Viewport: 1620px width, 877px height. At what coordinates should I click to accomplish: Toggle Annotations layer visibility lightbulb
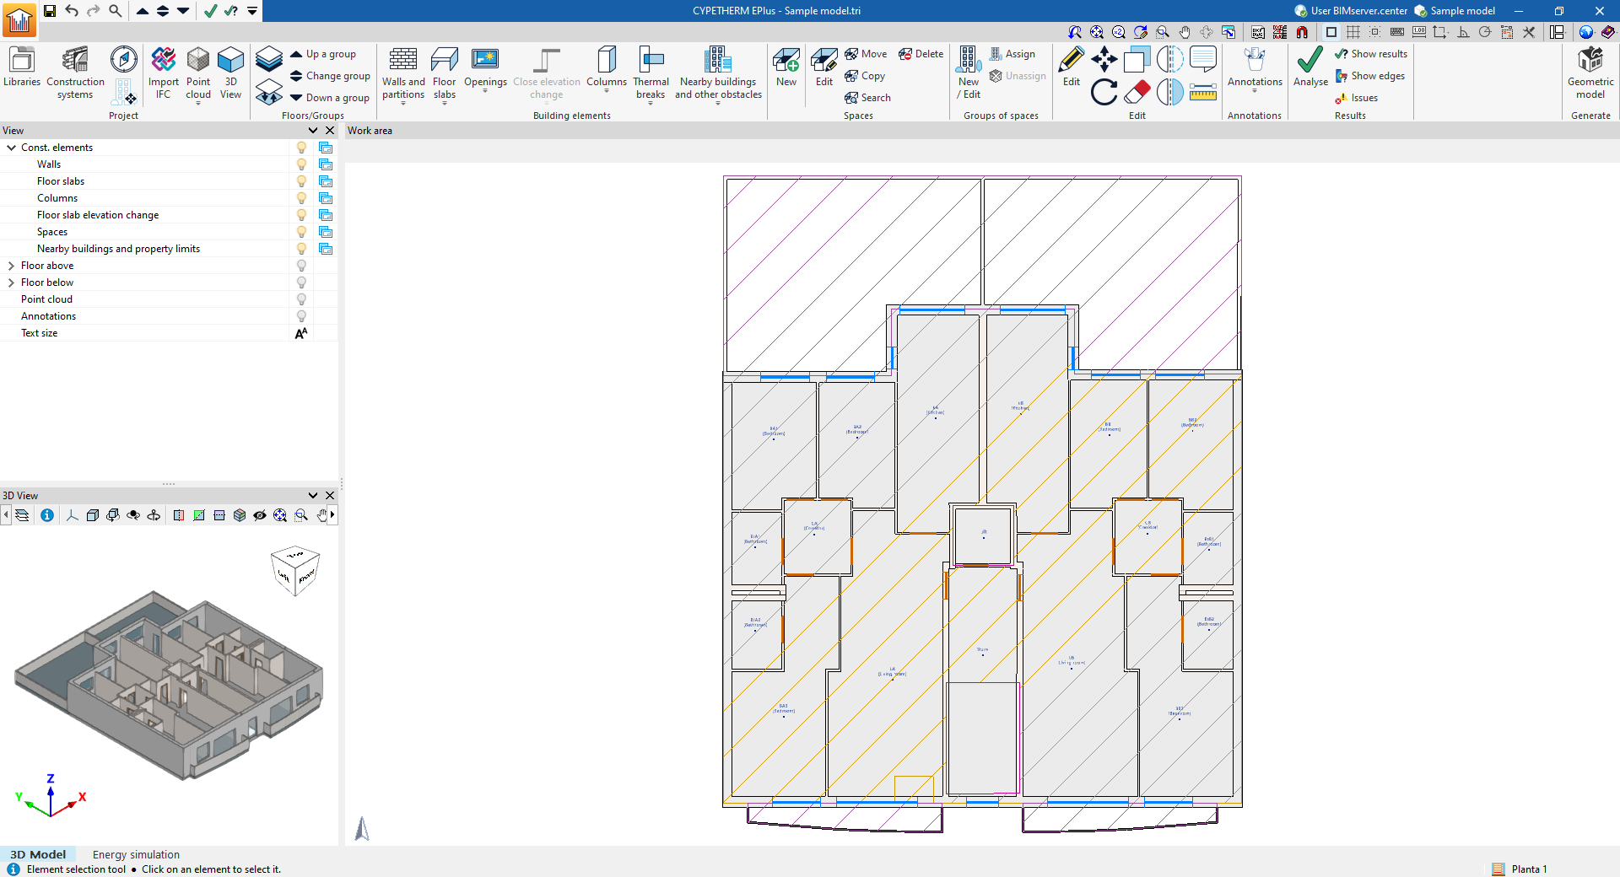(301, 316)
